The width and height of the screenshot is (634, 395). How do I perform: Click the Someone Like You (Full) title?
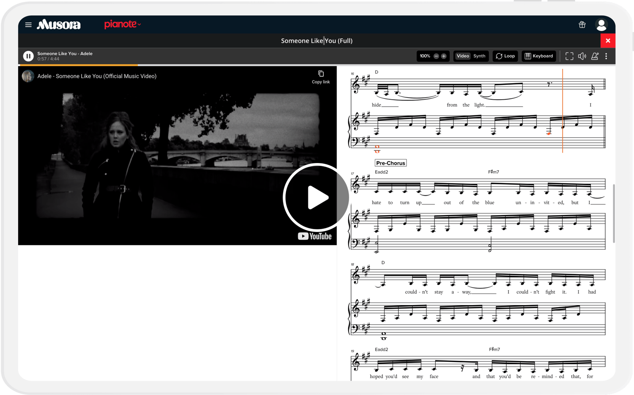point(317,41)
